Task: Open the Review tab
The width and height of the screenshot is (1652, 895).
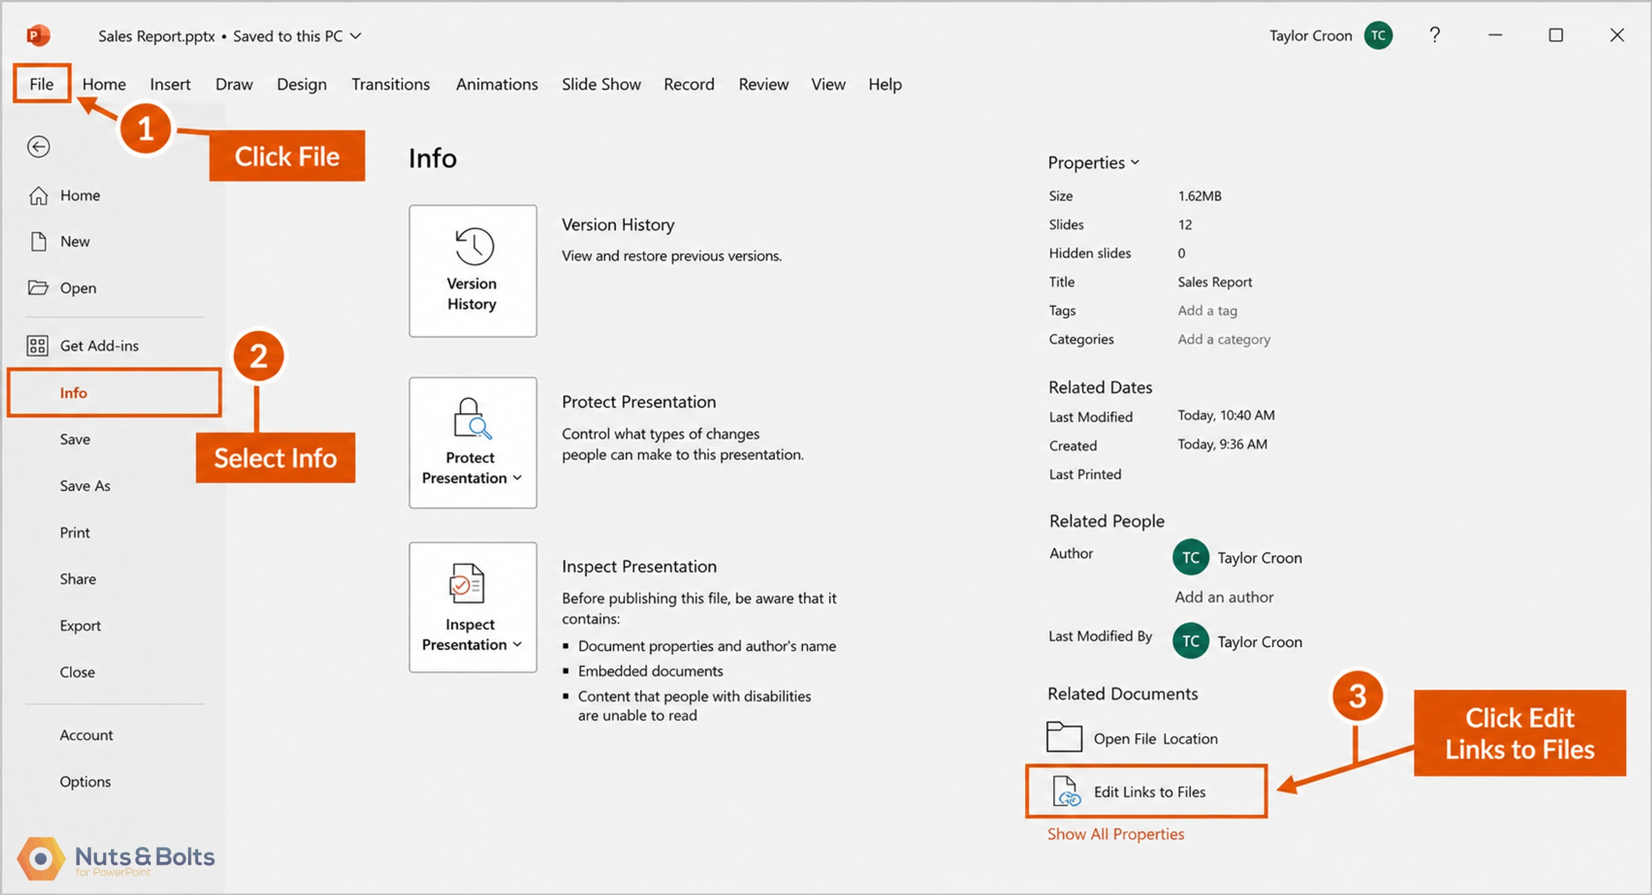Action: click(763, 84)
